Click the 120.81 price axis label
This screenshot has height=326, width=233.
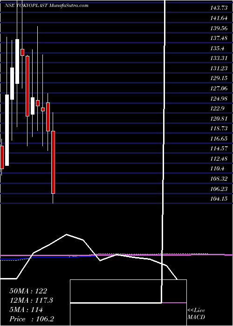(219, 119)
